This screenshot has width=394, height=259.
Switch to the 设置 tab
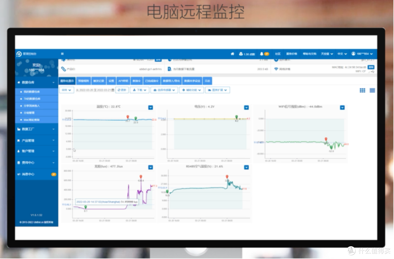[111, 81]
